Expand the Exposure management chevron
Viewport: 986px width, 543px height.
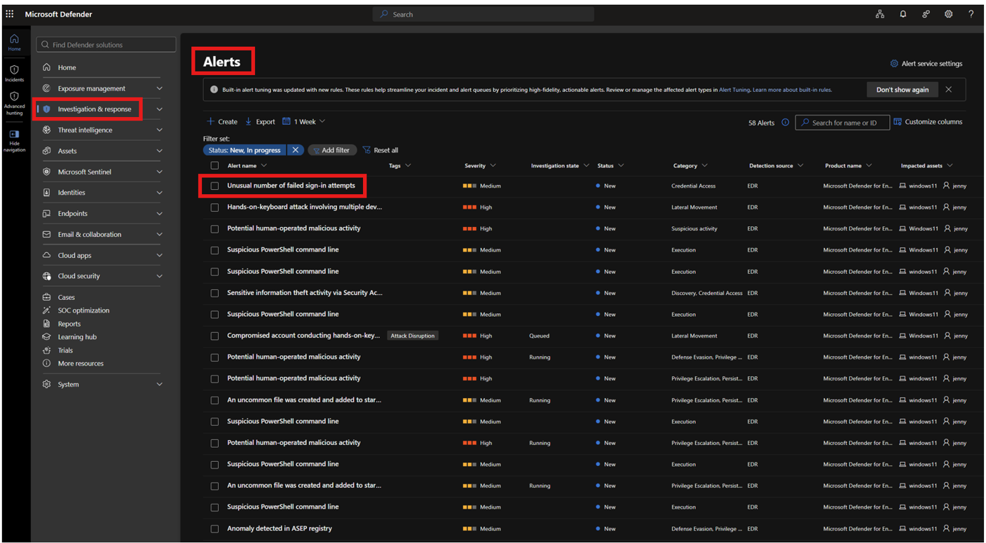[159, 88]
